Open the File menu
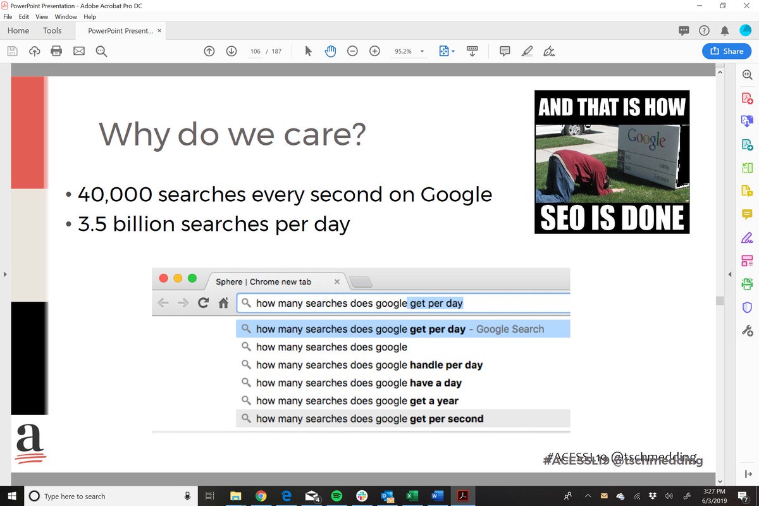The height and width of the screenshot is (506, 759). pyautogui.click(x=8, y=16)
